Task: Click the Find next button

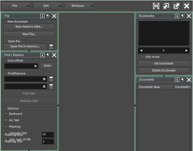Action: [29, 93]
